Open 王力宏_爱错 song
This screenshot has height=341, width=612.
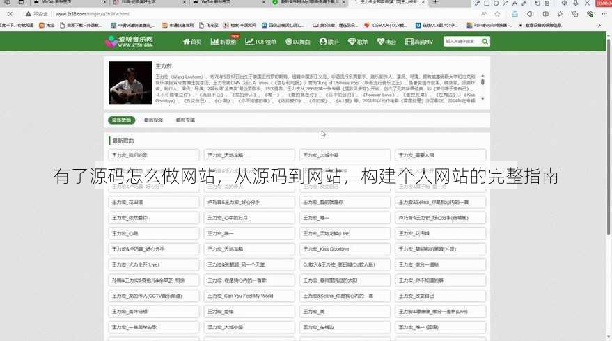click(x=249, y=311)
